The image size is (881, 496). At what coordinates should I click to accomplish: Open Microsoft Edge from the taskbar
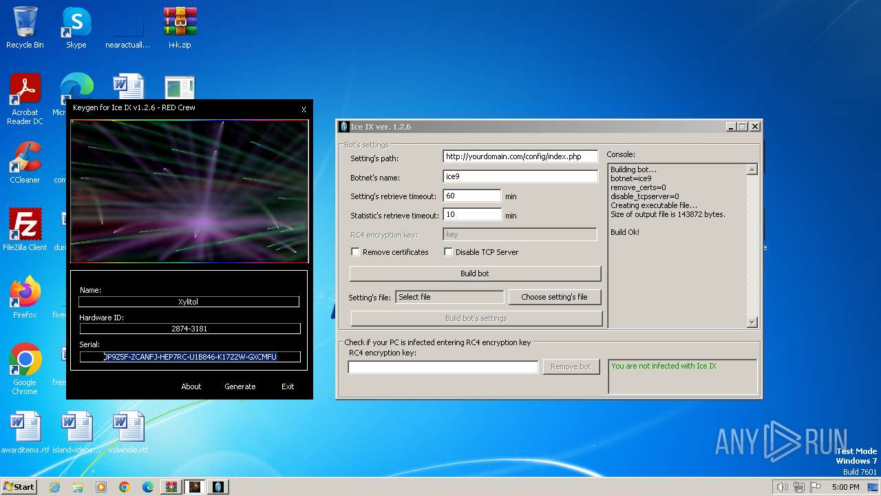[x=148, y=487]
